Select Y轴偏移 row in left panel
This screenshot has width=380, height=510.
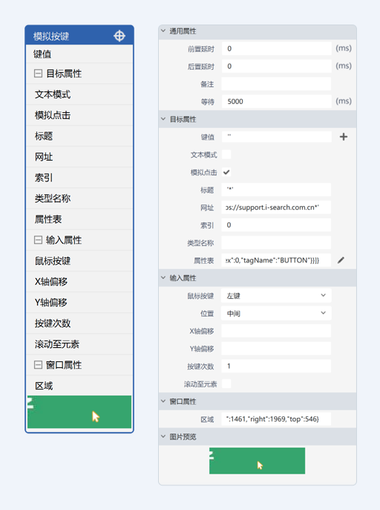coord(79,303)
